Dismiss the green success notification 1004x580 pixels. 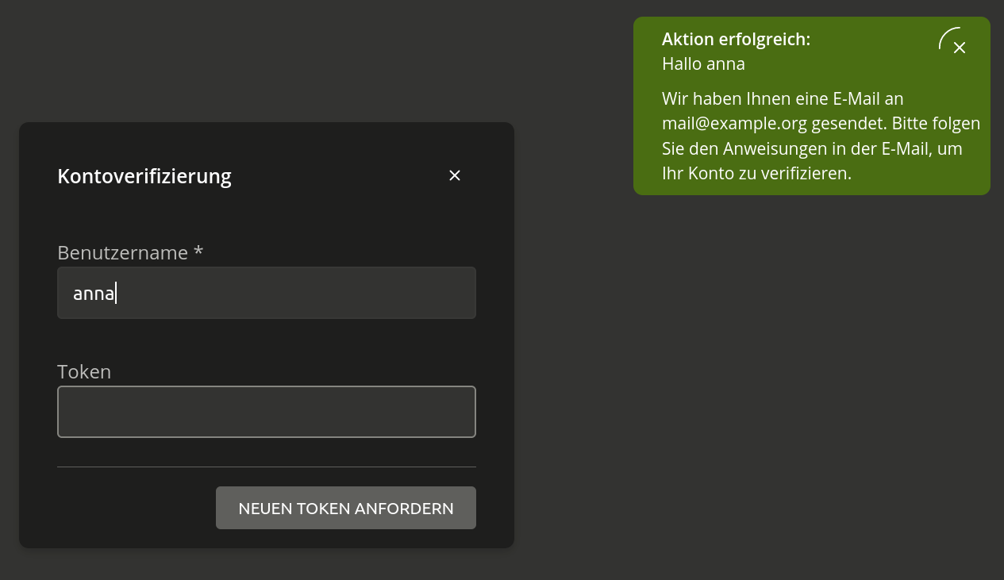[x=959, y=48]
